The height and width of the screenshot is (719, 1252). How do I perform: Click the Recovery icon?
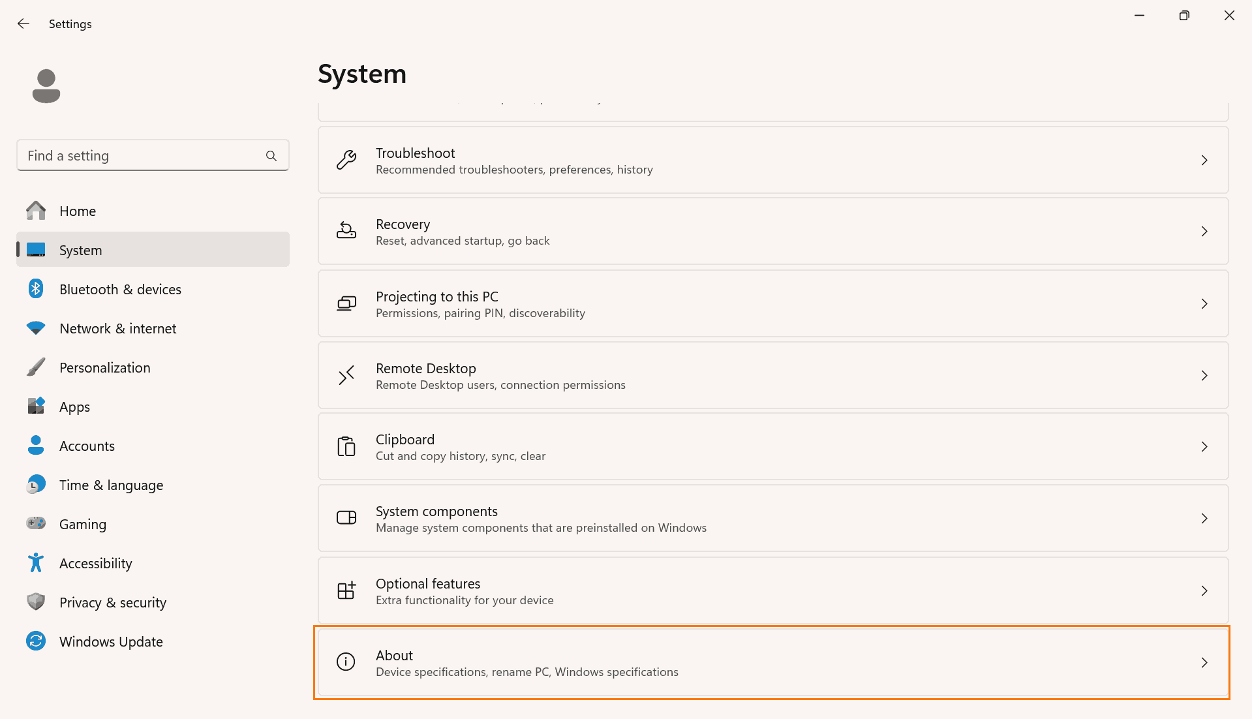(x=346, y=231)
